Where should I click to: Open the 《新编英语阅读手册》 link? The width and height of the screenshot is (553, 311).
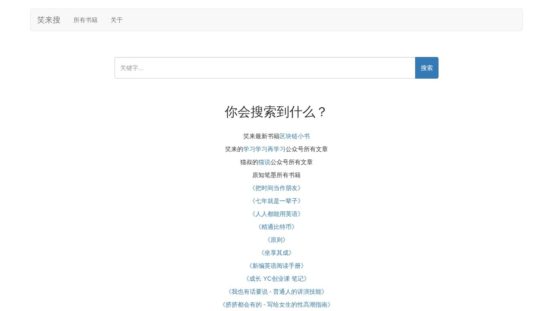click(x=276, y=266)
